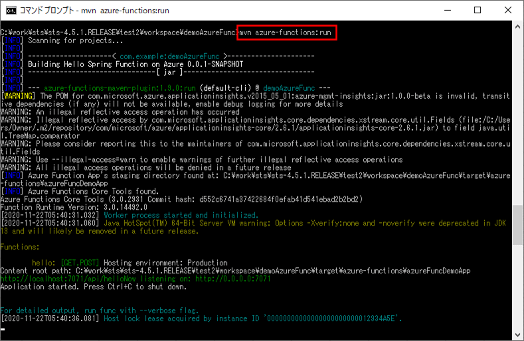
Task: Click the Command Prompt system menu icon
Action: (11, 10)
